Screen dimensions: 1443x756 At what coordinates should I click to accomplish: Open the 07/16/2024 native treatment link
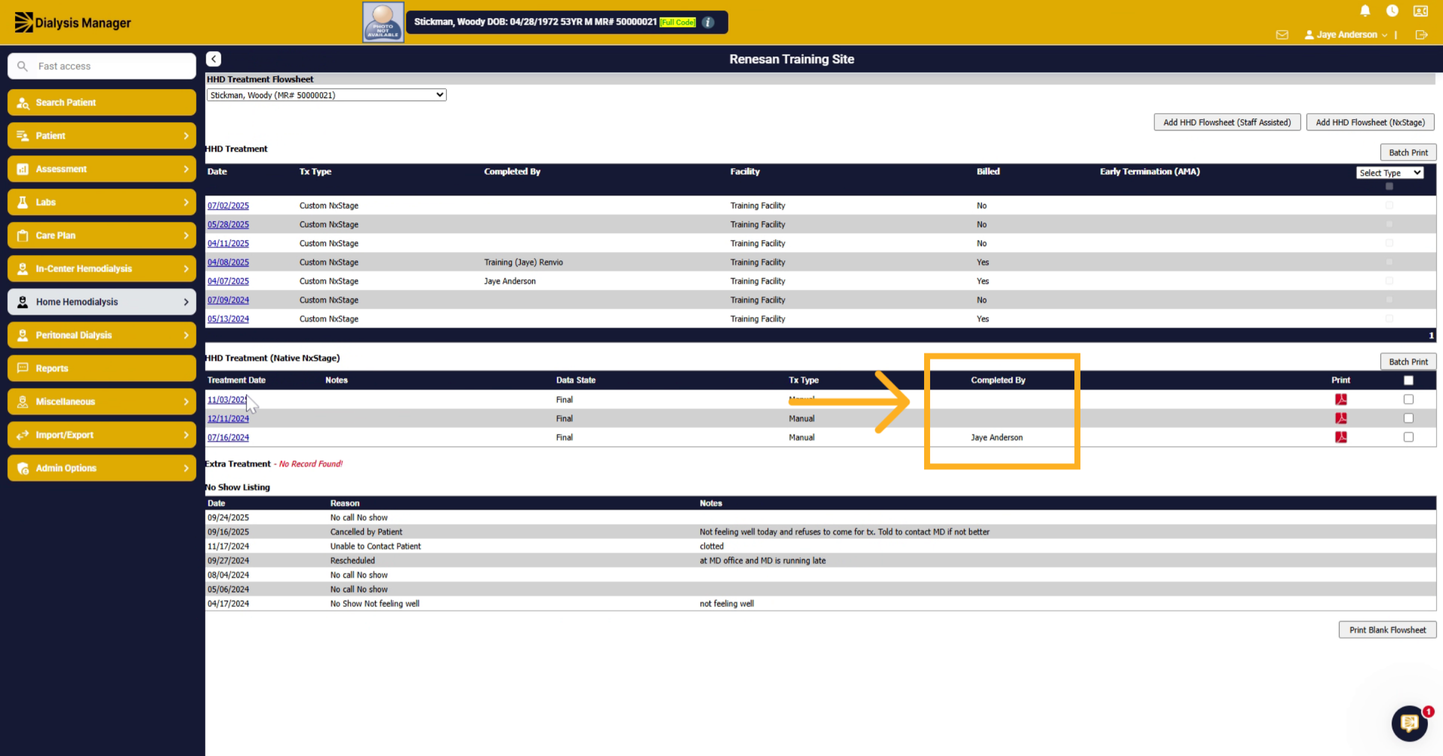point(228,437)
